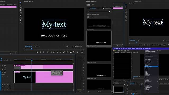Screen dimensions: 169x95
Task: Open left Program monitor settings wrench
Action: [74, 46]
